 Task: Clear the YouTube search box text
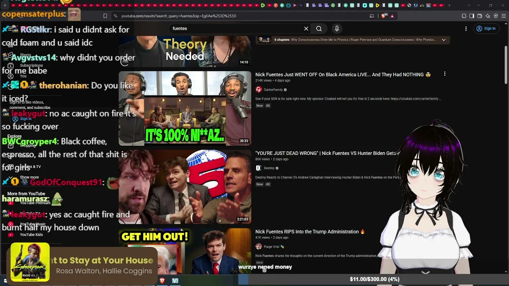click(306, 29)
